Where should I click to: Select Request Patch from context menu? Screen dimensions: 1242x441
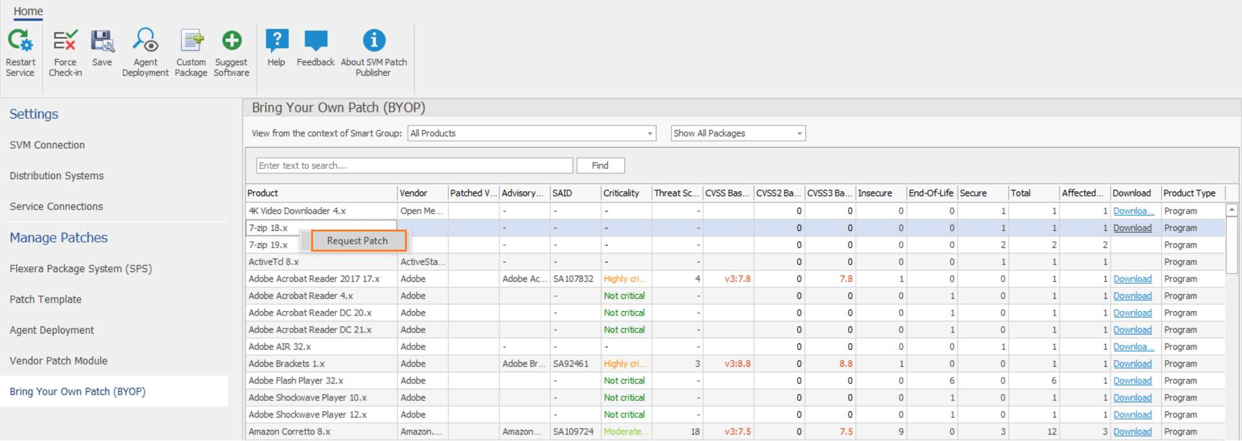pyautogui.click(x=358, y=241)
